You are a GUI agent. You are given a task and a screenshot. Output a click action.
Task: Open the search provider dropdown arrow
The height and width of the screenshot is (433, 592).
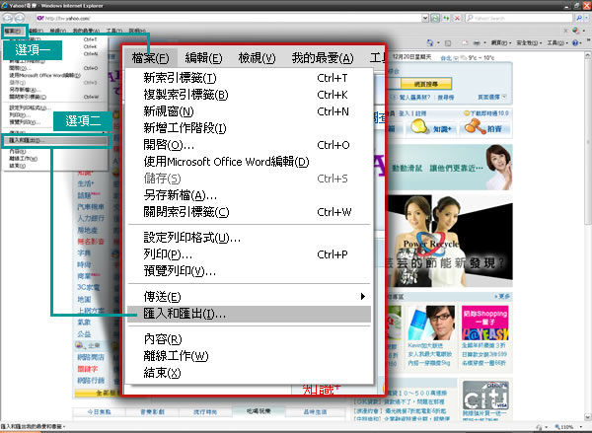click(586, 18)
